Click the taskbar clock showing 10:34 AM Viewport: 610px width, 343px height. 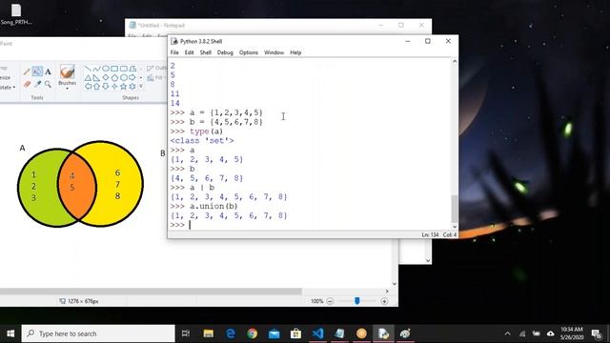(572, 333)
